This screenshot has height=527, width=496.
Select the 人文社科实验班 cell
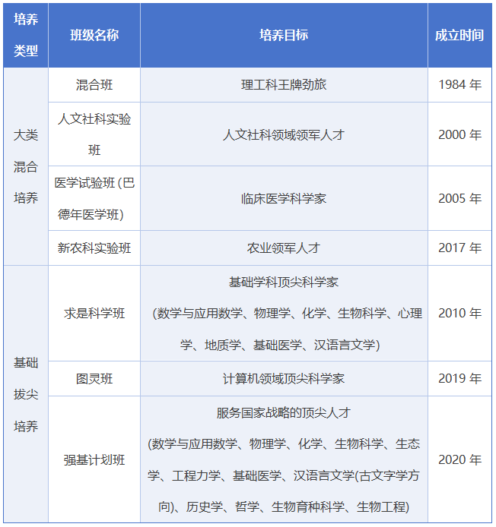click(94, 134)
